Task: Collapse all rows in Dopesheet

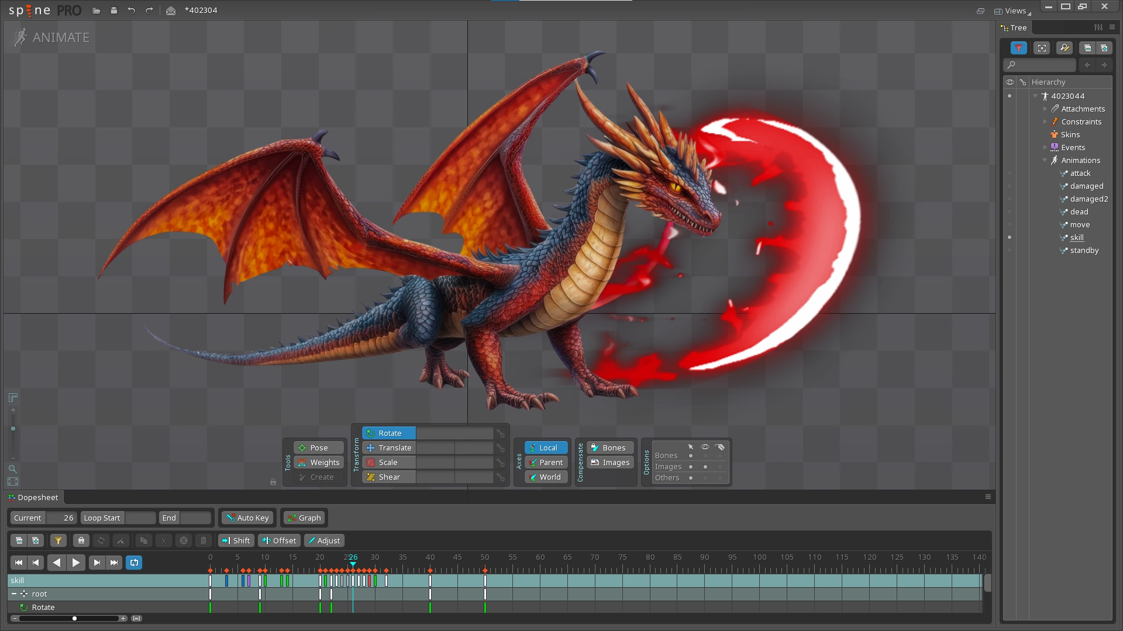Action: [x=19, y=540]
